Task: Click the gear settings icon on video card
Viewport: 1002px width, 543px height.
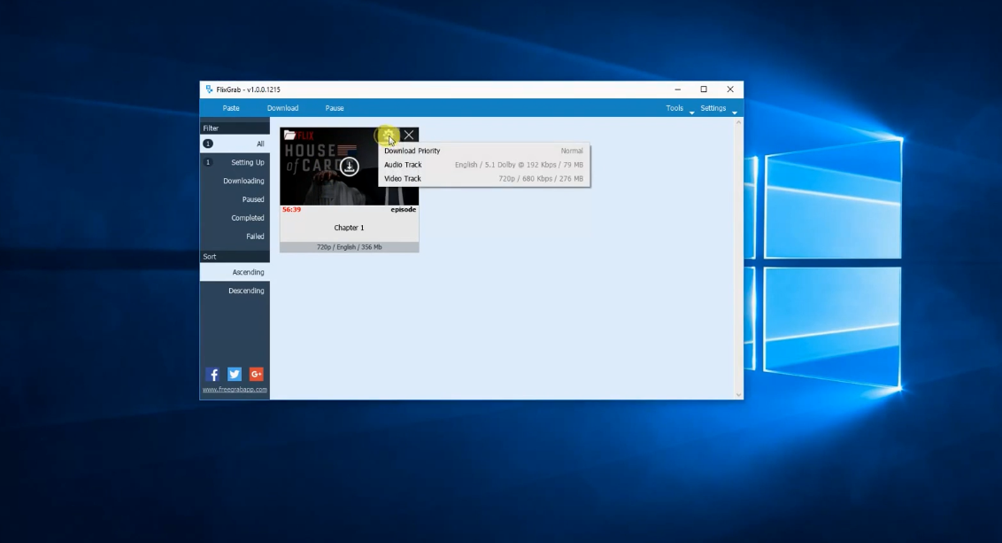Action: (388, 135)
